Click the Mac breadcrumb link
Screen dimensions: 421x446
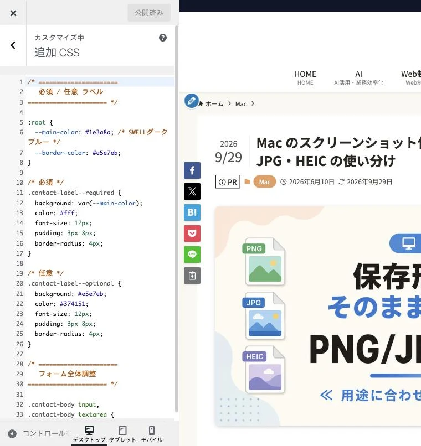click(x=241, y=104)
